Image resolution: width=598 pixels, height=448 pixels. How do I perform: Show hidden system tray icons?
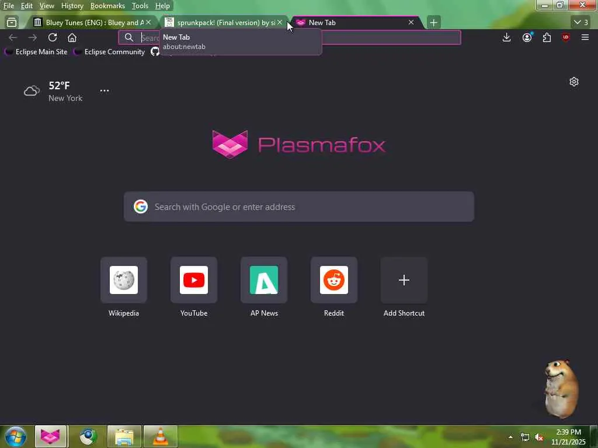510,437
